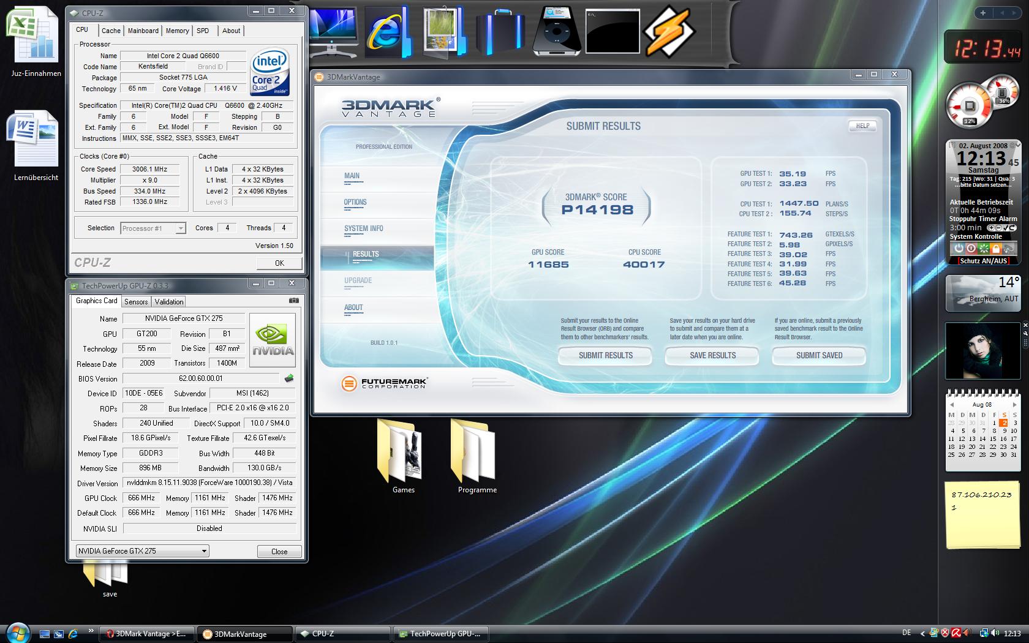Open the iPod dock icon
1029x643 pixels.
[557, 31]
